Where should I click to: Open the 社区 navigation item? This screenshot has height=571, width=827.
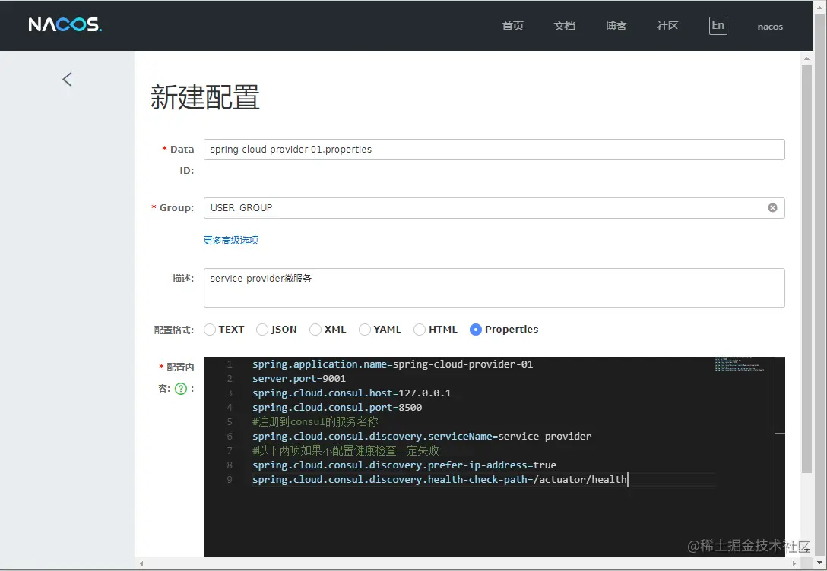[x=667, y=26]
